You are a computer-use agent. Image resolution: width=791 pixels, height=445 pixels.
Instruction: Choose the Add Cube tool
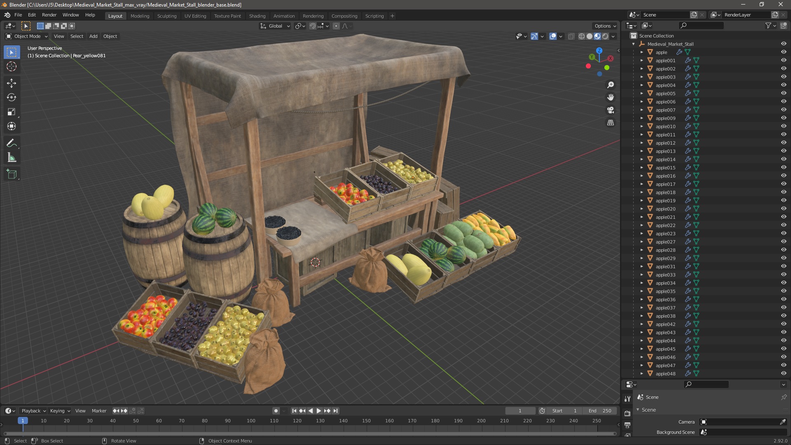(11, 174)
